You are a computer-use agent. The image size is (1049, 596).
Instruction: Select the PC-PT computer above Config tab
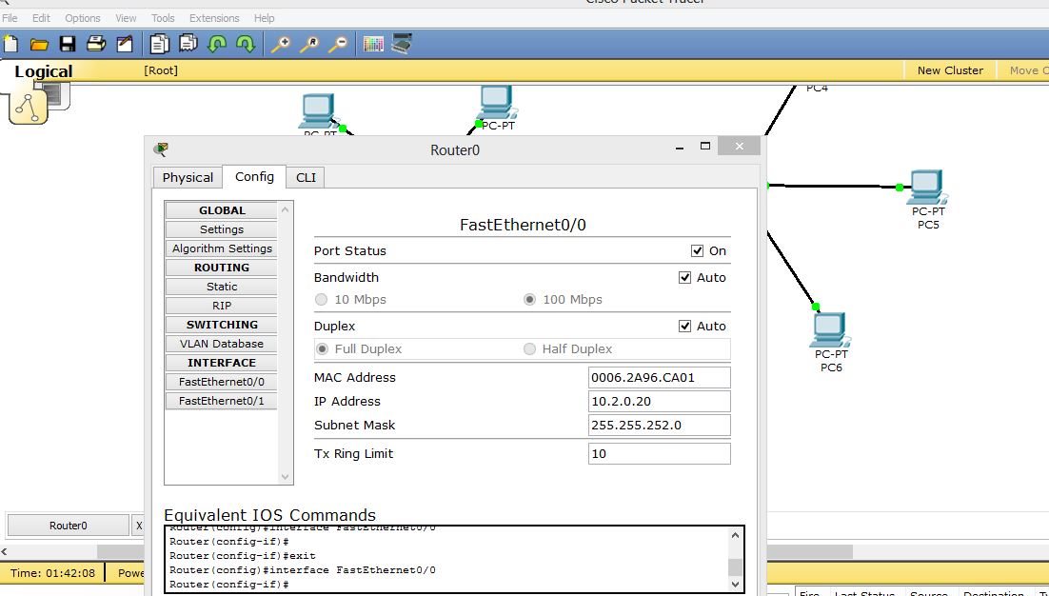[318, 111]
